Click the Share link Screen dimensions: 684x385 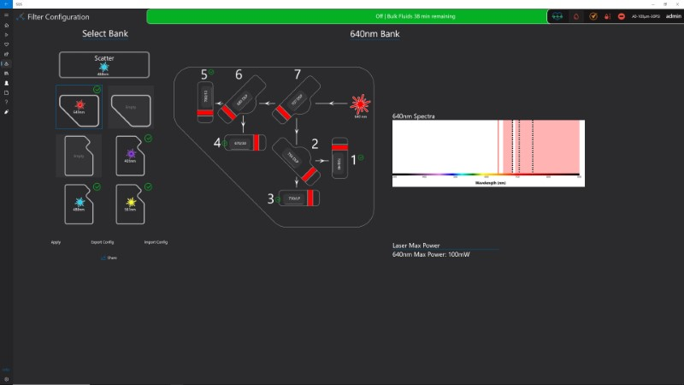109,258
